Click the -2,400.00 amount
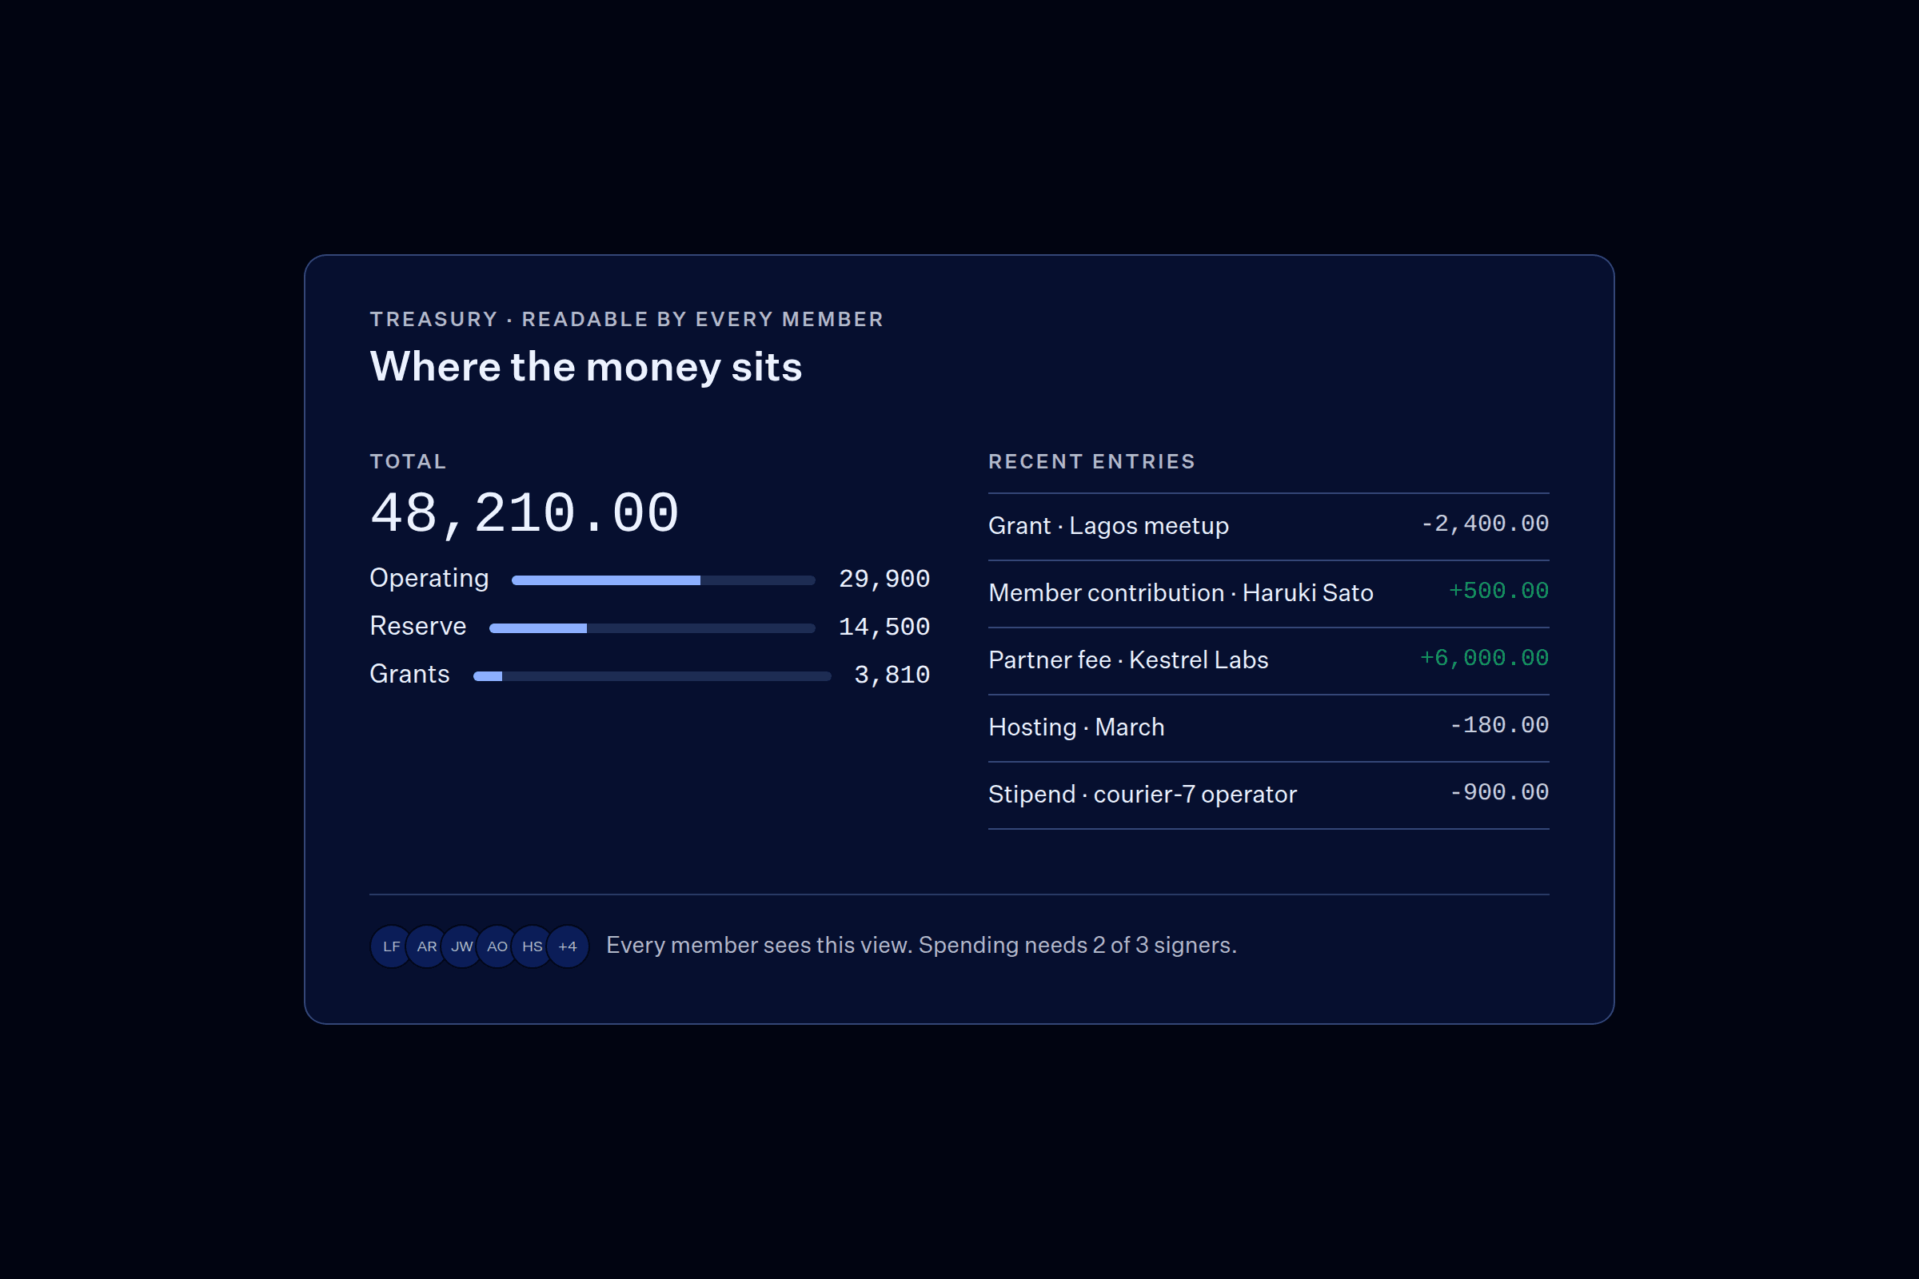The image size is (1919, 1279). [x=1485, y=524]
